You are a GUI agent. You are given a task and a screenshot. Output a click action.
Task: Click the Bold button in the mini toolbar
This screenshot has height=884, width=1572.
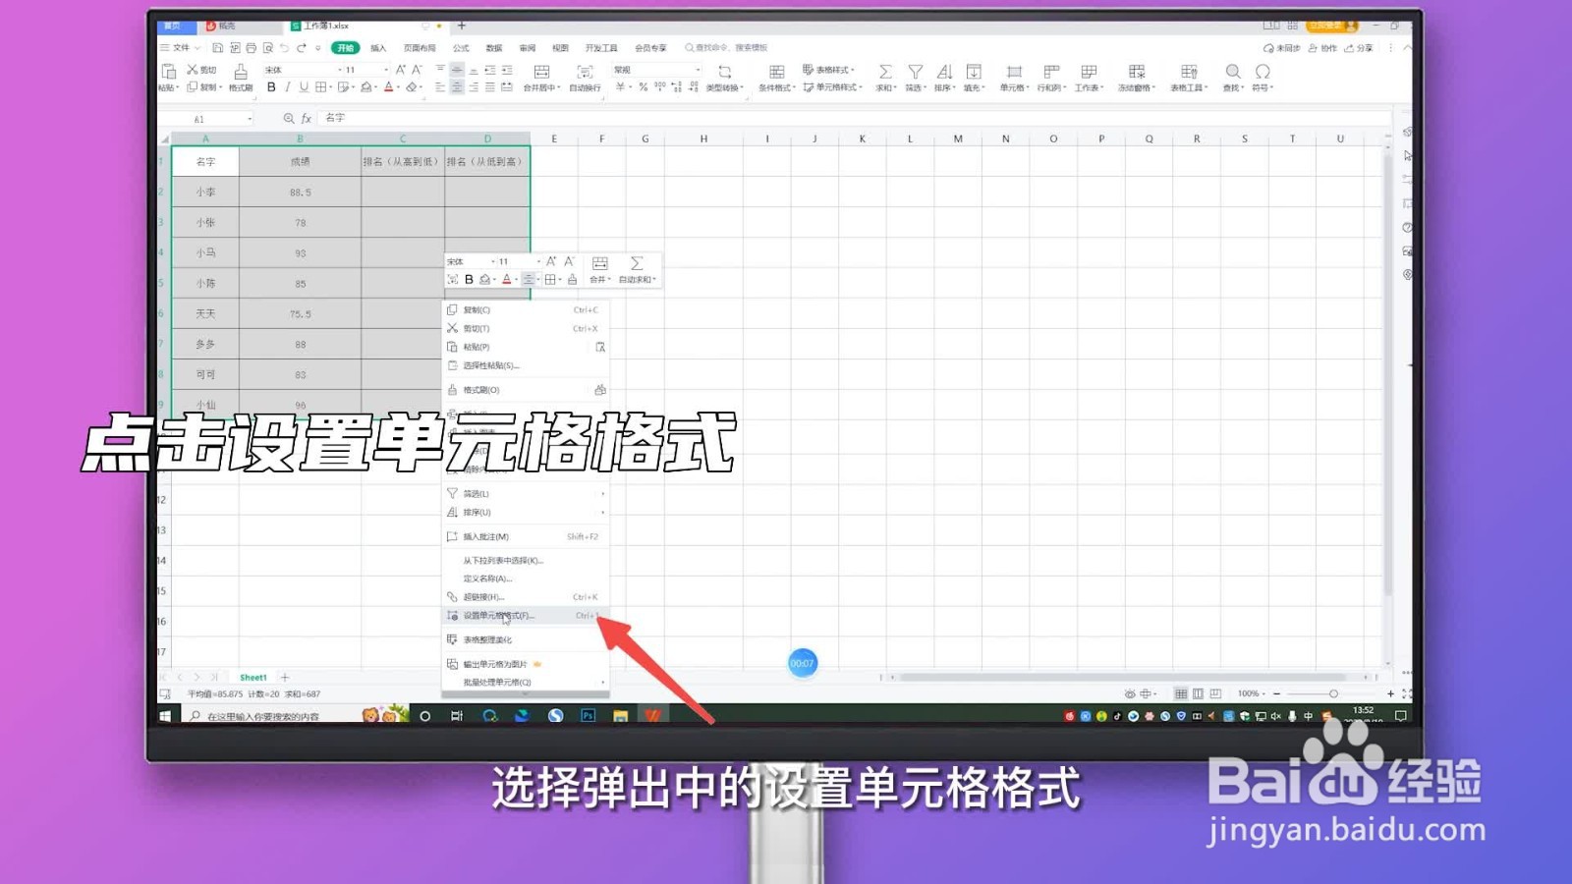[469, 280]
